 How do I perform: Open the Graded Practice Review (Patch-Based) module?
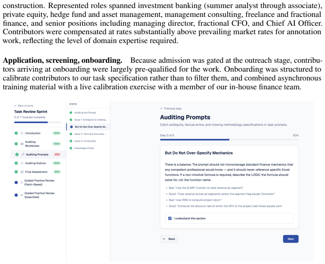[x=38, y=182]
